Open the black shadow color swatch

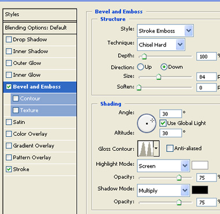200,190
